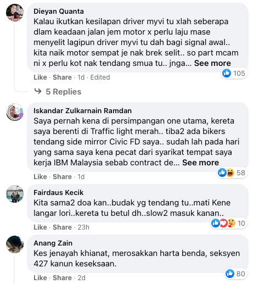This screenshot has width=270, height=284.
Task: Click the reply arrow icon beside 5 Replies
Action: 38,91
